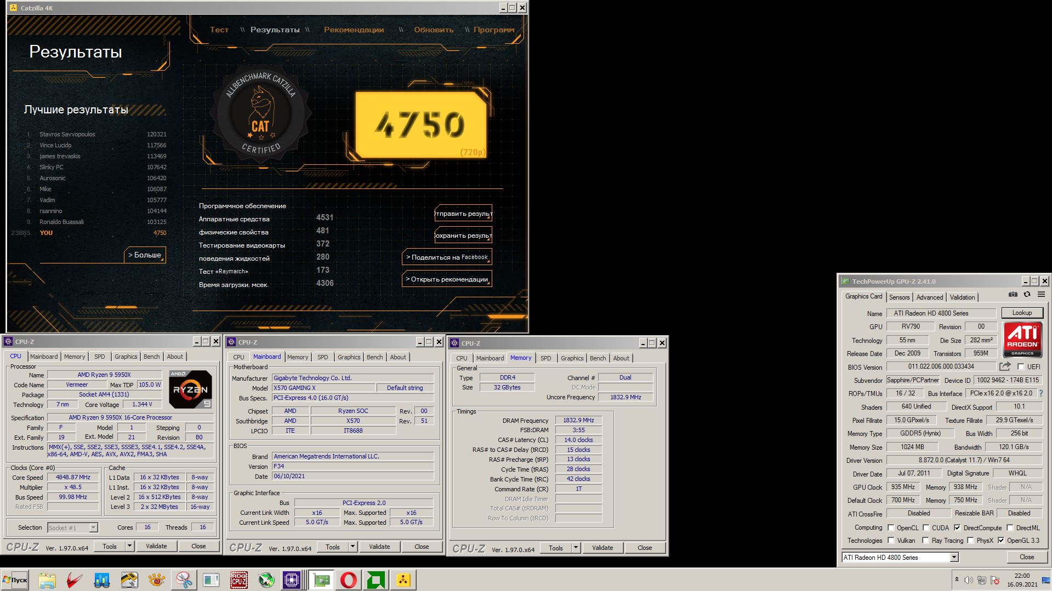This screenshot has height=591, width=1052.
Task: Open ROG CPU-Z from the taskbar
Action: 238,580
